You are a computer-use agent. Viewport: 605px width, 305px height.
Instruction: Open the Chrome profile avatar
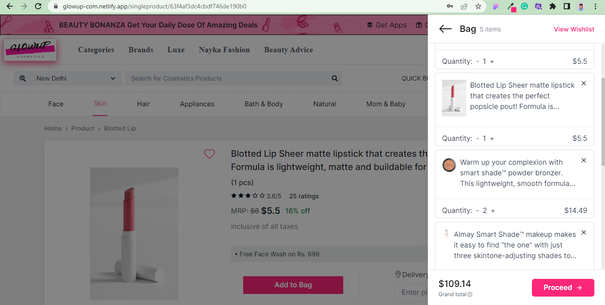click(x=581, y=6)
